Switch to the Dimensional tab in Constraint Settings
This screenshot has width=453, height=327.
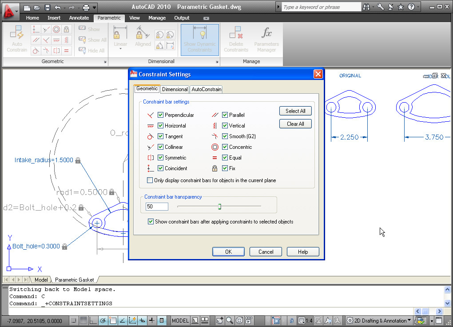click(x=175, y=89)
